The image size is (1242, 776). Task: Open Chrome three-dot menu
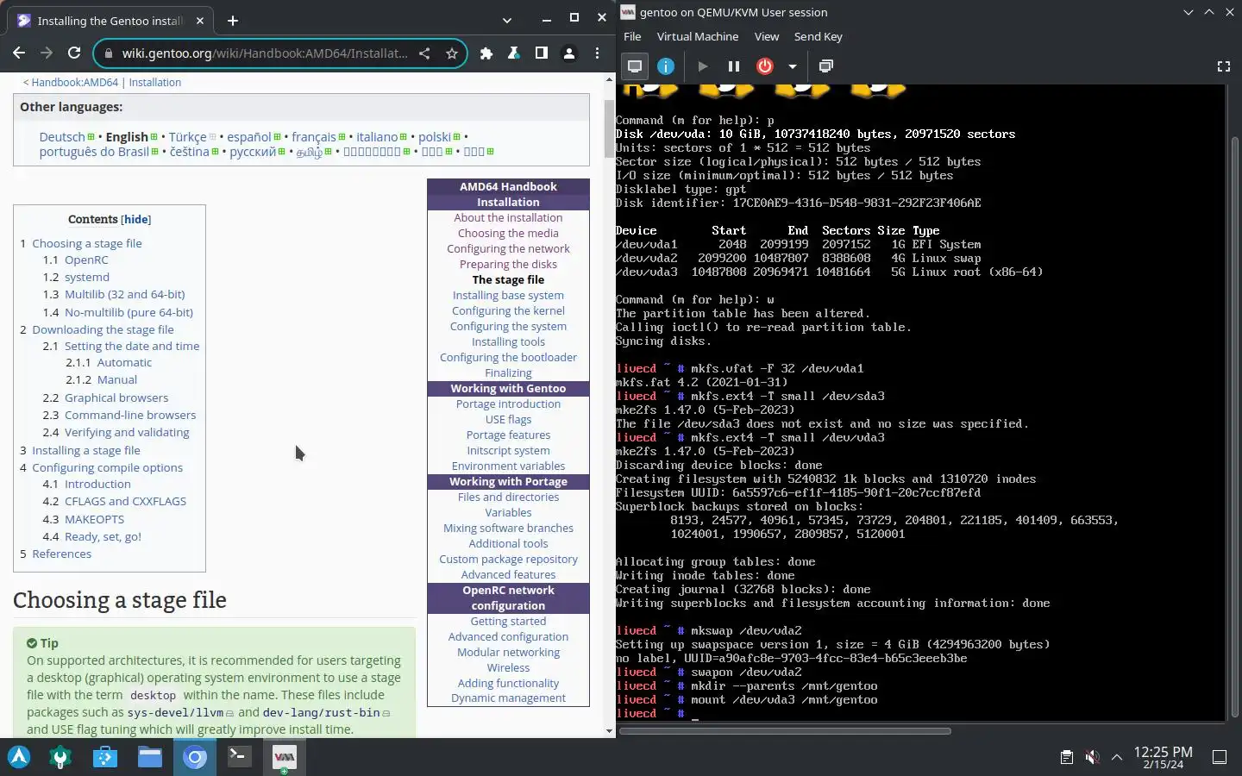pos(597,53)
